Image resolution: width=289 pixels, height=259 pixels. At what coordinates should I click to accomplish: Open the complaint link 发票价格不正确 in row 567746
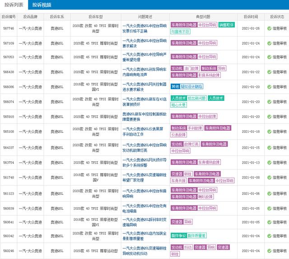click(x=144, y=28)
